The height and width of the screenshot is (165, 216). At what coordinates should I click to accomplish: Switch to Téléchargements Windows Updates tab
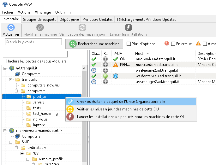[x=146, y=20]
